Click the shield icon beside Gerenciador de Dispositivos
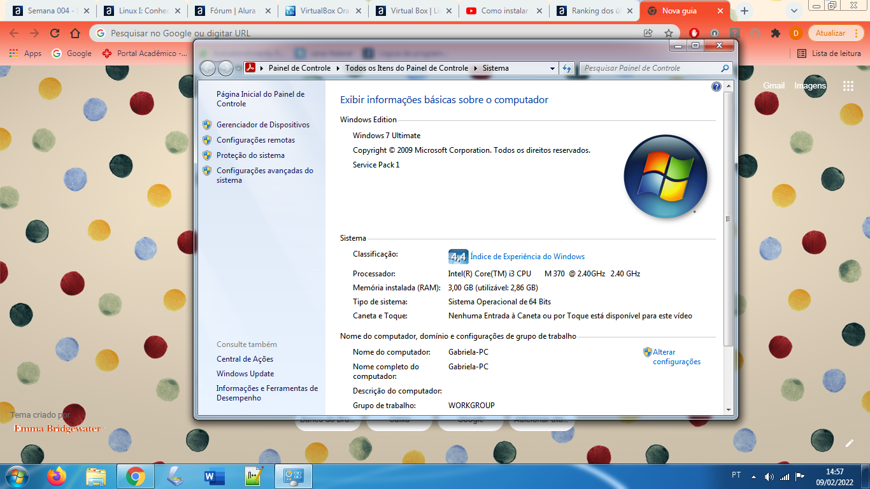870x489 pixels. tap(207, 125)
